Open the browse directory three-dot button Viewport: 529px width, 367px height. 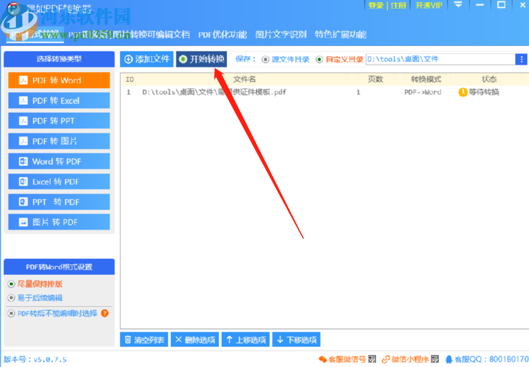521,59
